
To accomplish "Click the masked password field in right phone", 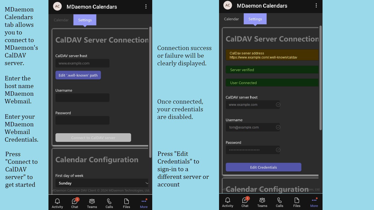I will coord(253,150).
